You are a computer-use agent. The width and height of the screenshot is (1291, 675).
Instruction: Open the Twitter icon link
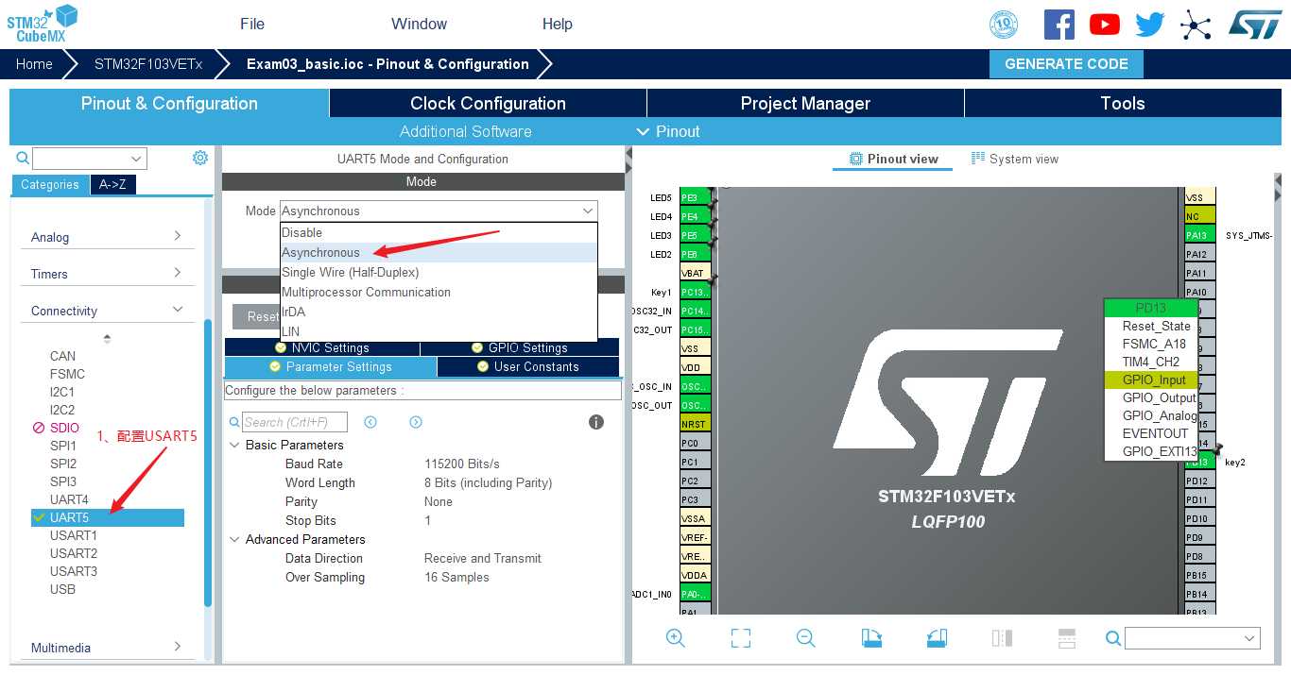click(1150, 25)
